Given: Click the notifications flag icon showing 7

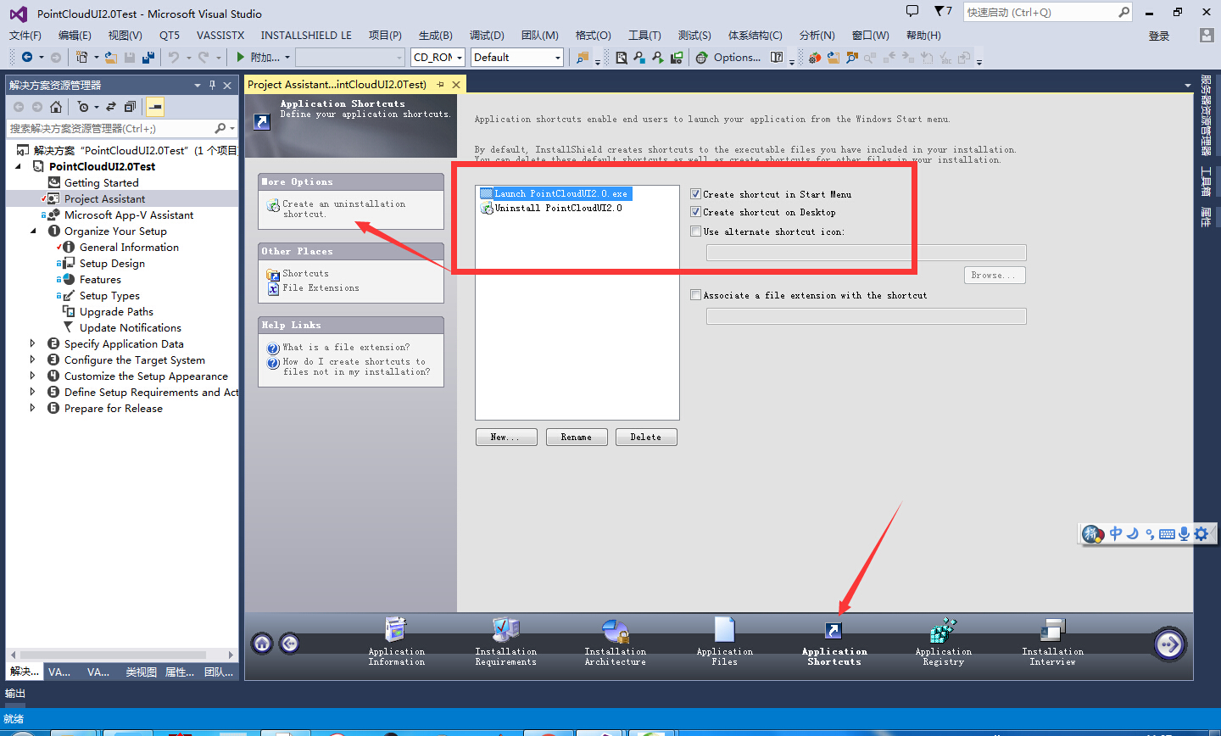Looking at the screenshot, I should (943, 11).
